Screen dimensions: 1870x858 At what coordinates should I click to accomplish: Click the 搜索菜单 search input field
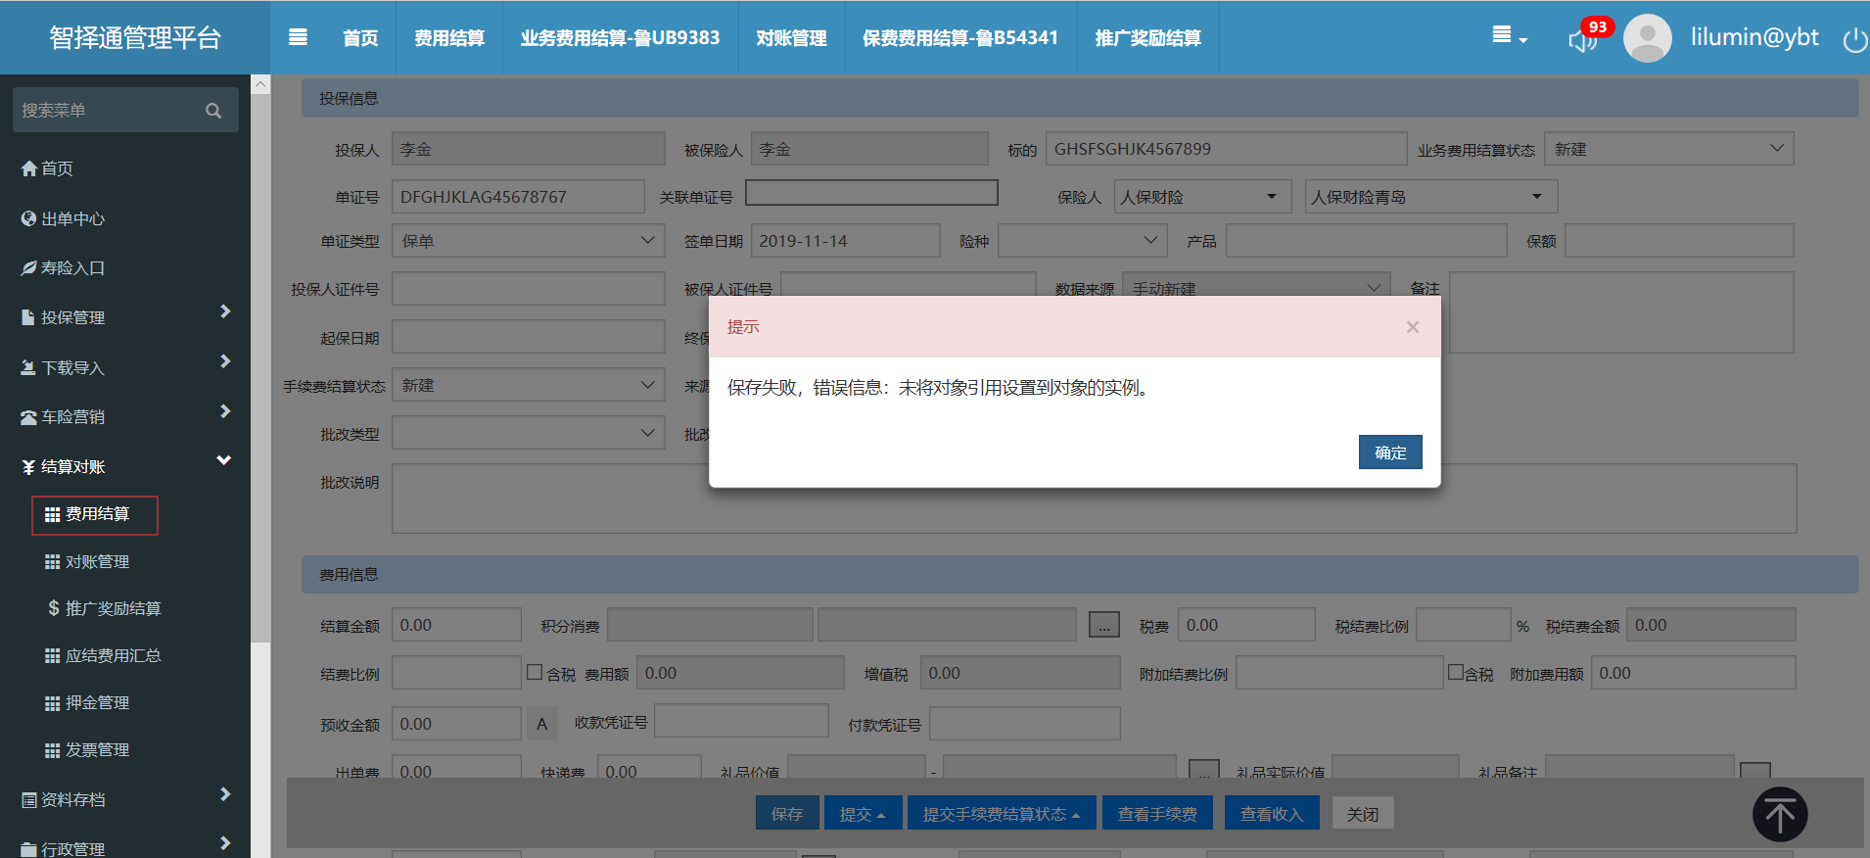click(x=108, y=111)
